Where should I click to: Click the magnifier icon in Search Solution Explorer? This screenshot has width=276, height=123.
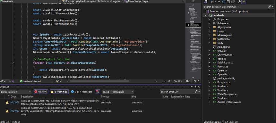coord(270,7)
